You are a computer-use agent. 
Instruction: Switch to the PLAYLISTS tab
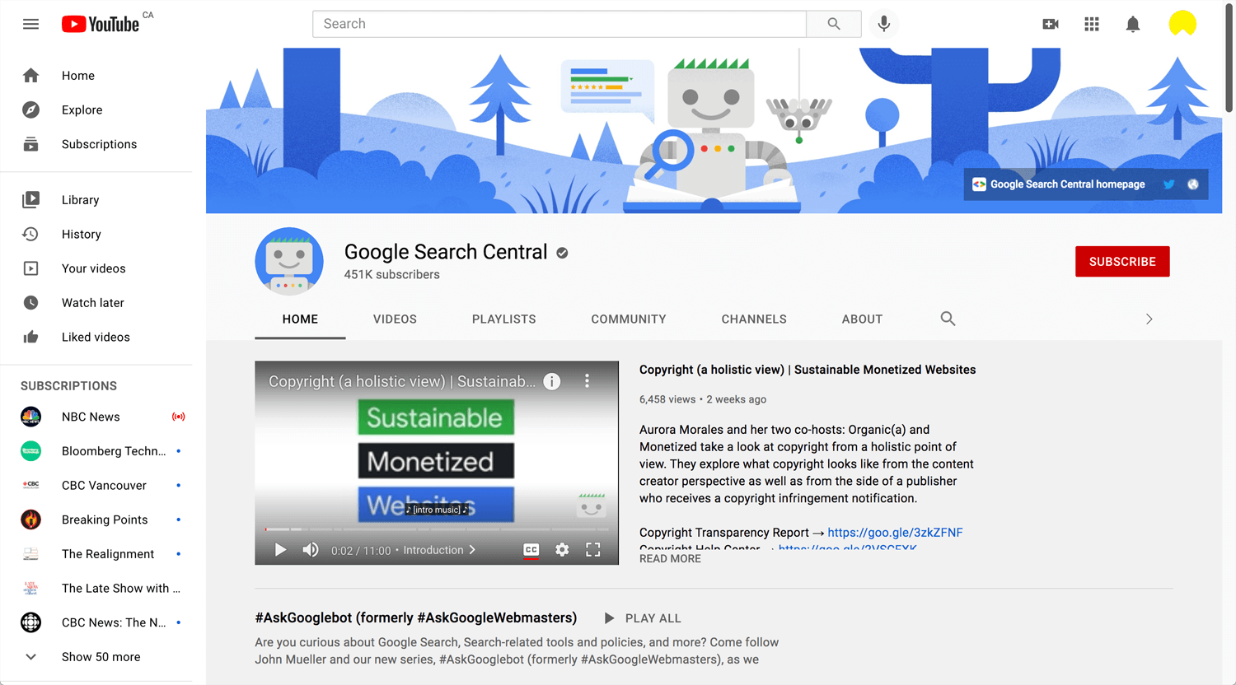(x=504, y=319)
